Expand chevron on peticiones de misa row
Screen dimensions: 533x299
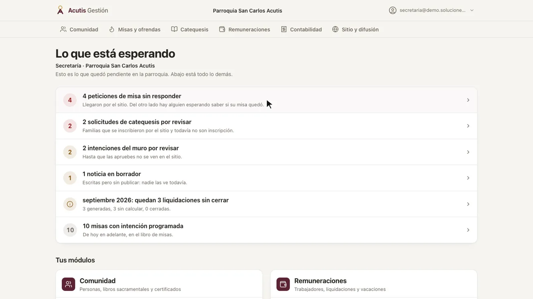coord(468,100)
